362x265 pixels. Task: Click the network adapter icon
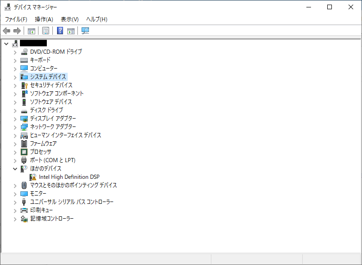(24, 127)
